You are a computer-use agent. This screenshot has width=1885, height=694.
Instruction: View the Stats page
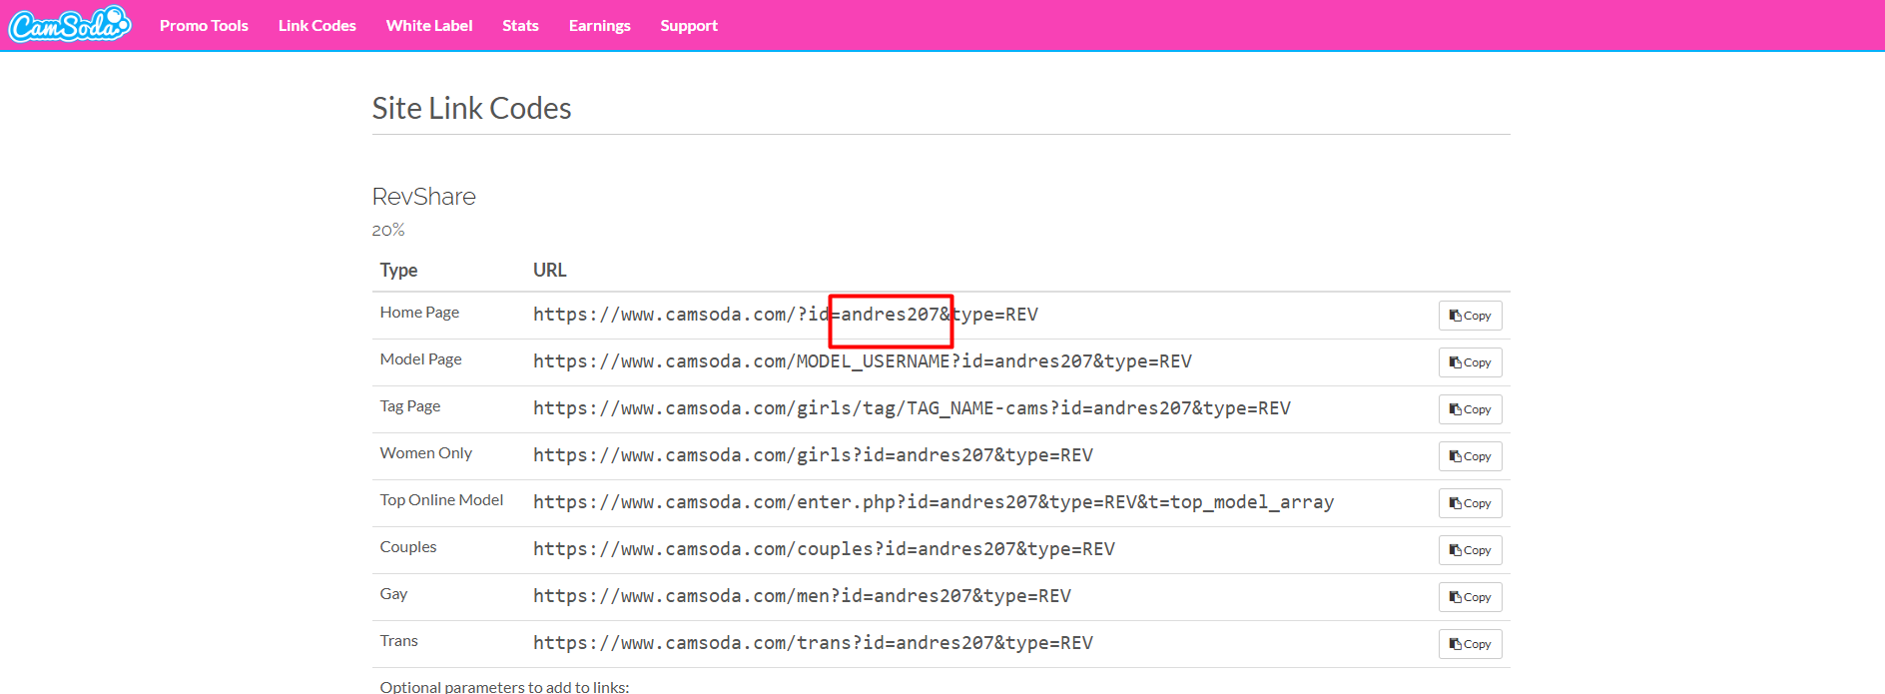[x=520, y=26]
